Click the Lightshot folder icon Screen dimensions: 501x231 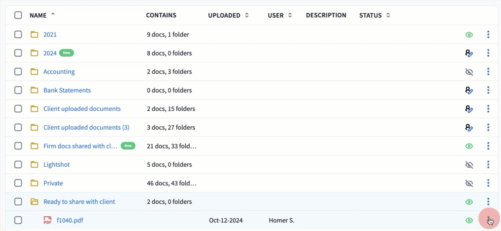(34, 165)
